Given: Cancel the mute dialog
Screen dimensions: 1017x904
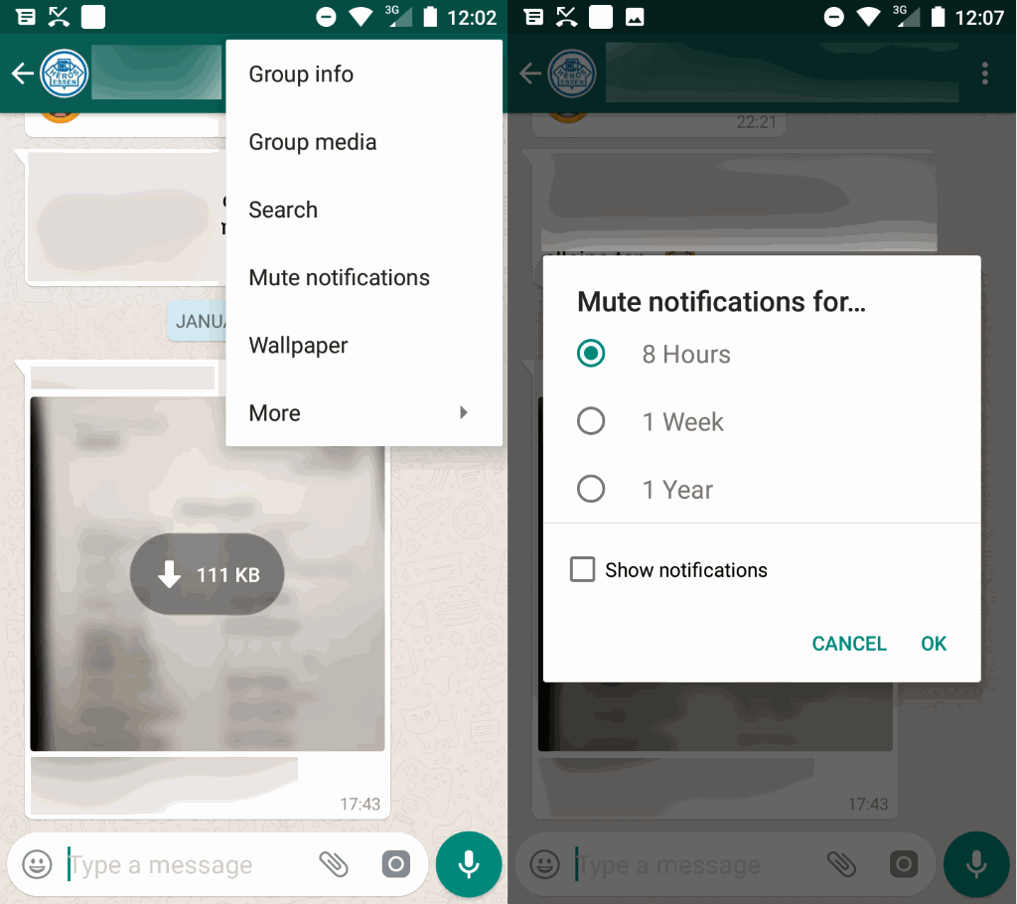Looking at the screenshot, I should (849, 643).
